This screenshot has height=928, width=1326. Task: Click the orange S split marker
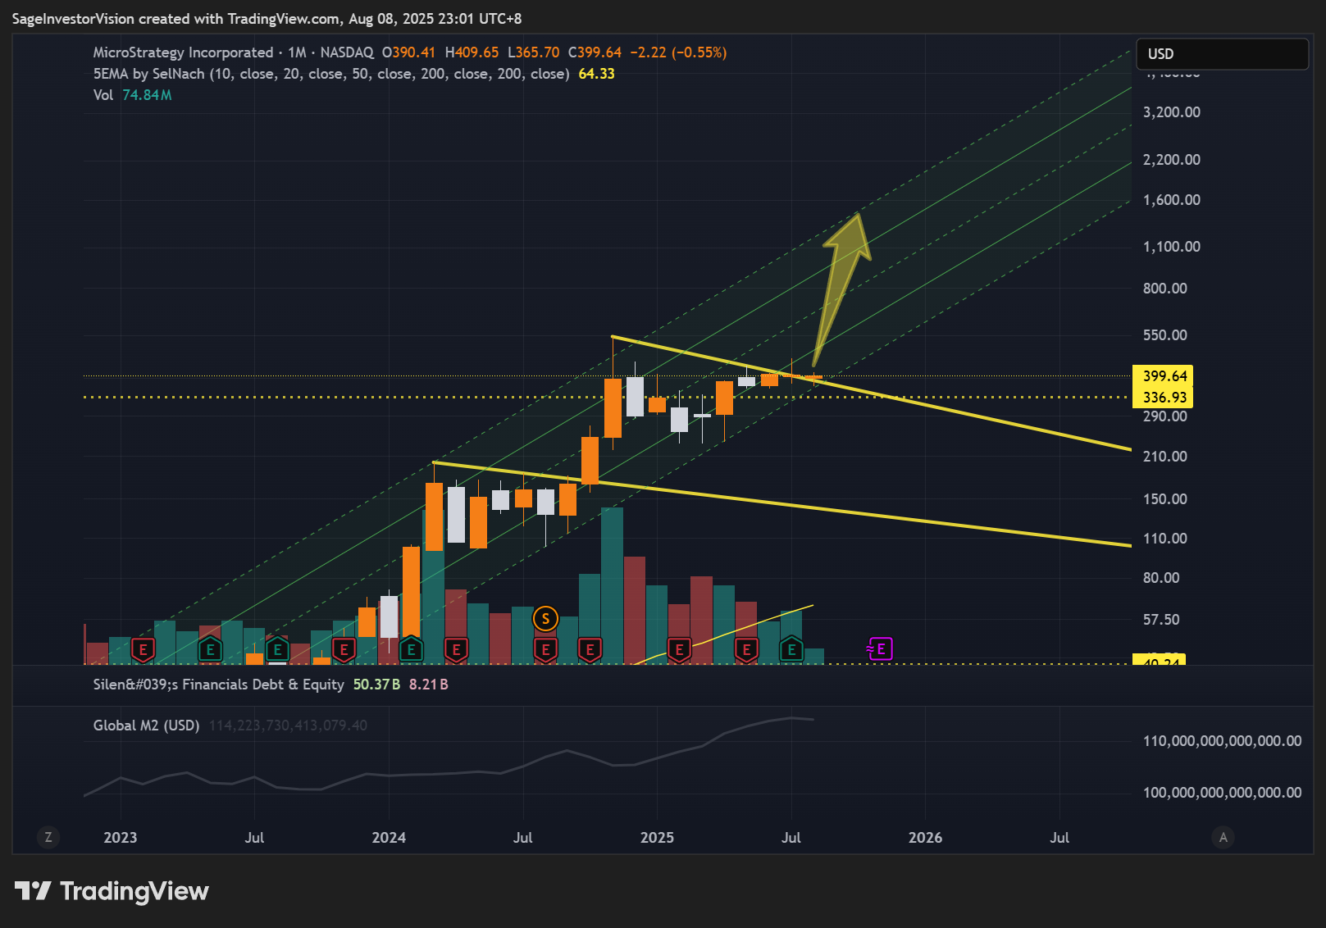(x=545, y=619)
